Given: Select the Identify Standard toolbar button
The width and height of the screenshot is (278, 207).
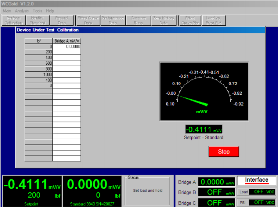Looking at the screenshot, I should (x=37, y=20).
